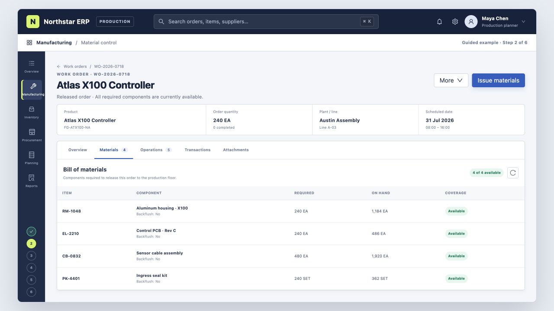554x311 pixels.
Task: Select item EL-2210
Action: click(71, 234)
